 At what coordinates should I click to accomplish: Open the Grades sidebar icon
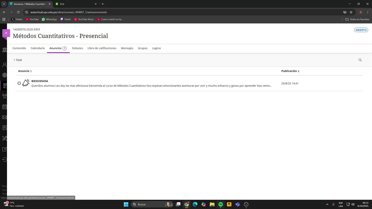pos(4,128)
